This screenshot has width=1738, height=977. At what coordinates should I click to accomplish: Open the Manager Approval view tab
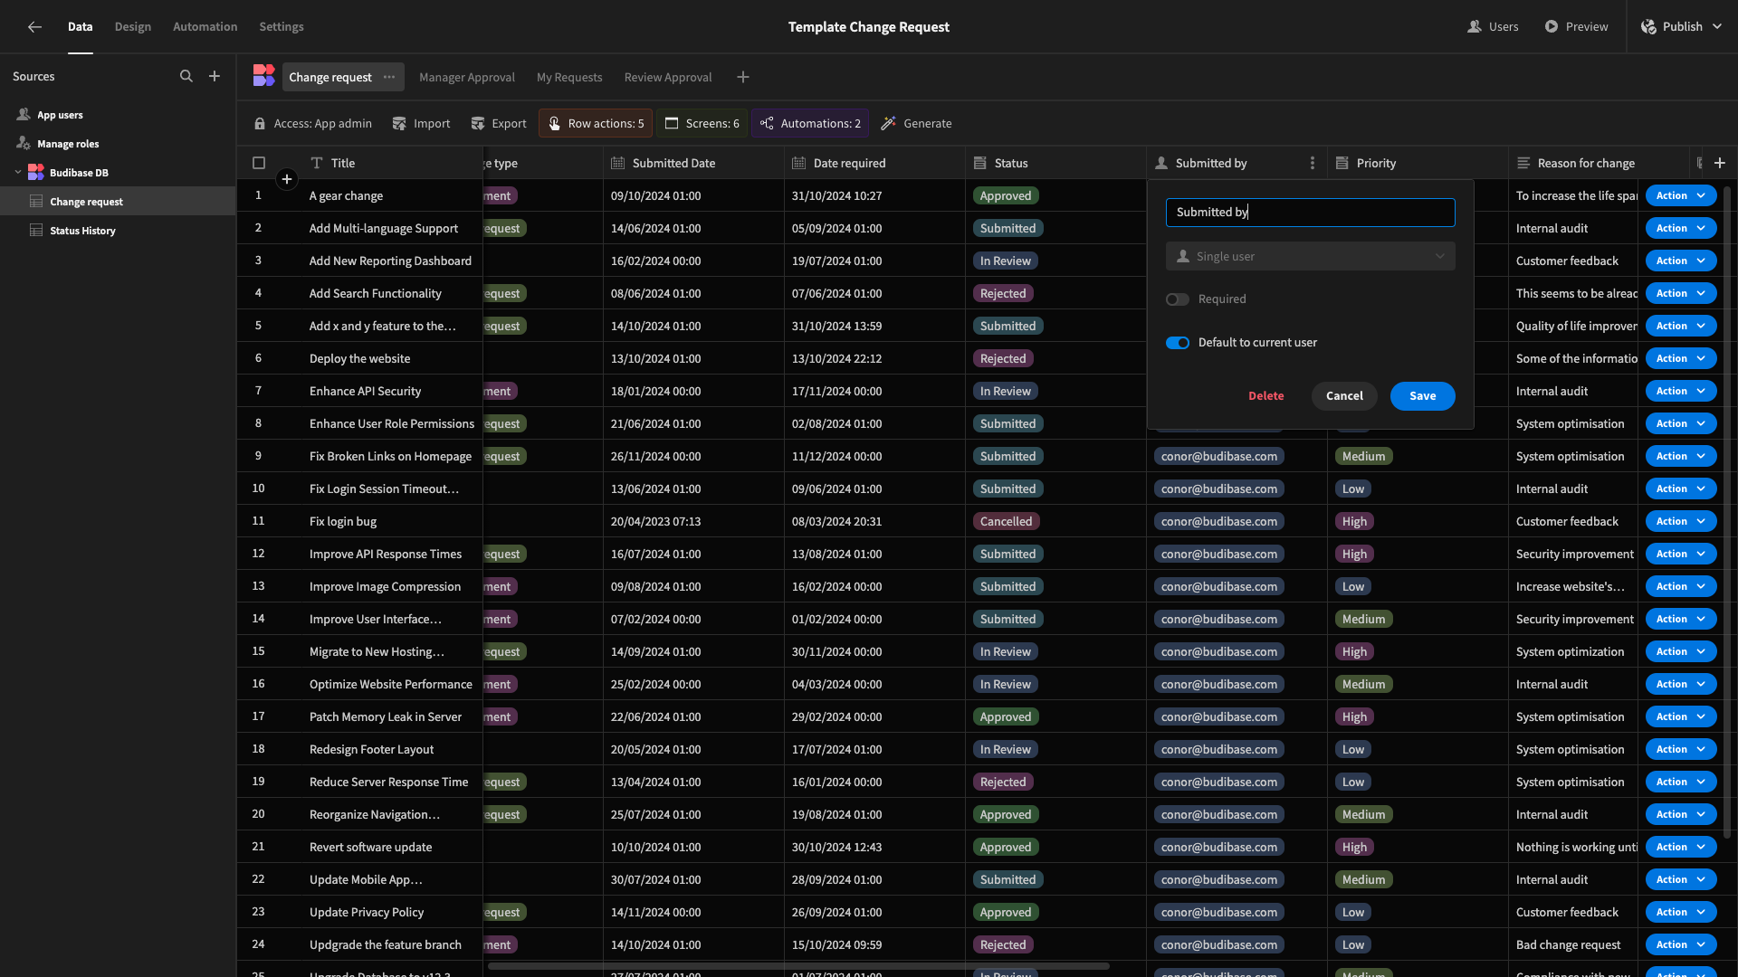(467, 78)
